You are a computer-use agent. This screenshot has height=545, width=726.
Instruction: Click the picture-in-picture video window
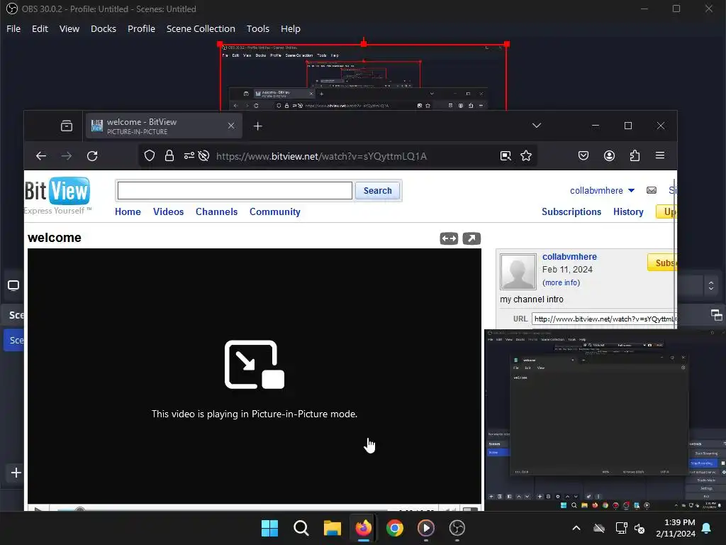(605, 420)
